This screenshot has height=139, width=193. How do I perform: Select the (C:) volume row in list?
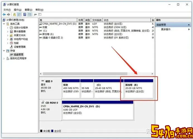point(96,31)
